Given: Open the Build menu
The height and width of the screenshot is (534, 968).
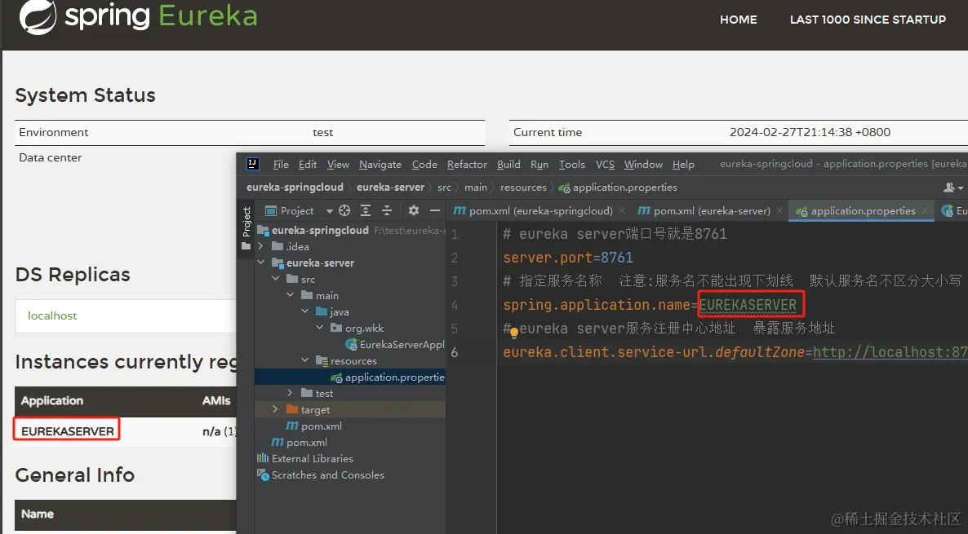Looking at the screenshot, I should point(508,164).
